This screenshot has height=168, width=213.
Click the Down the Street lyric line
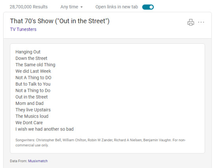[31, 58]
